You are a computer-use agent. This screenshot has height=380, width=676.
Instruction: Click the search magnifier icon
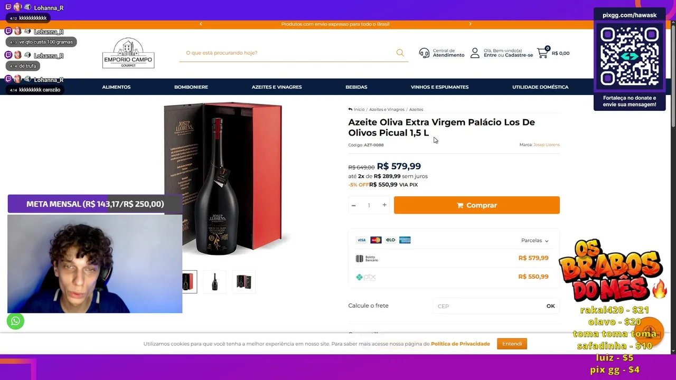pyautogui.click(x=400, y=53)
